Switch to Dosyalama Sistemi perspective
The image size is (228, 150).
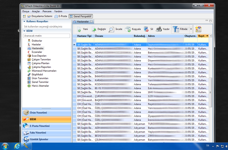(40, 16)
